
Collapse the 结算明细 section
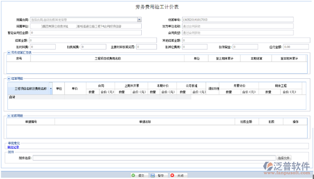[9, 79]
